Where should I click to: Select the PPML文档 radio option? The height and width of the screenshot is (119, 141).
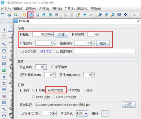click(34, 97)
